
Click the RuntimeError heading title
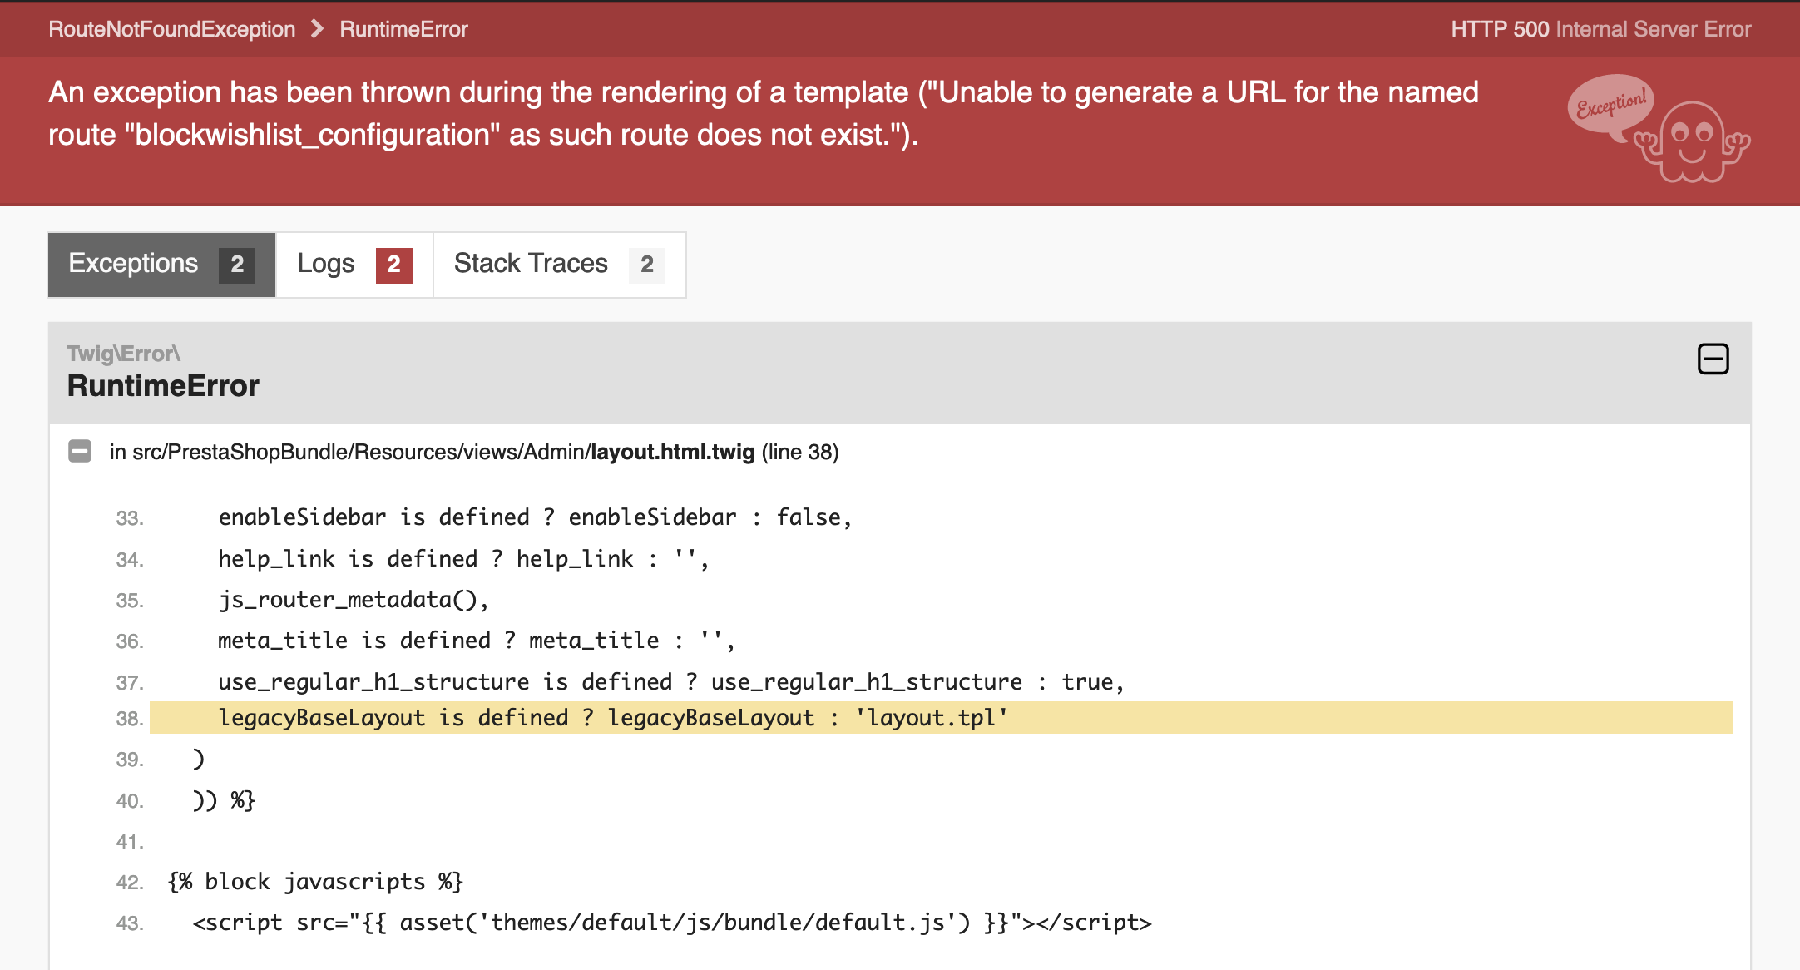[163, 386]
